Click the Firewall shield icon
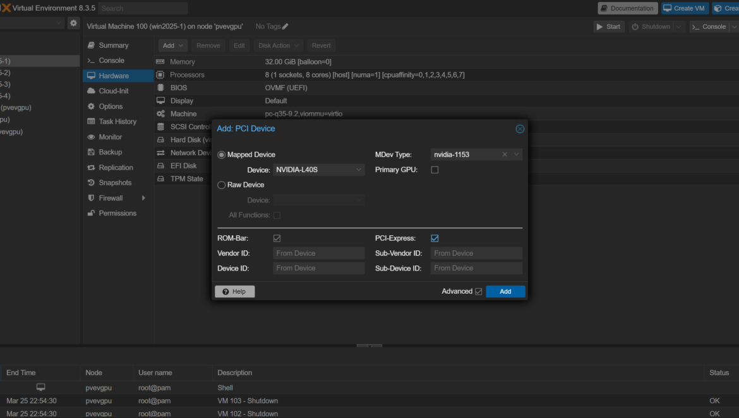Screen dimensions: 739x418 [x=91, y=198]
